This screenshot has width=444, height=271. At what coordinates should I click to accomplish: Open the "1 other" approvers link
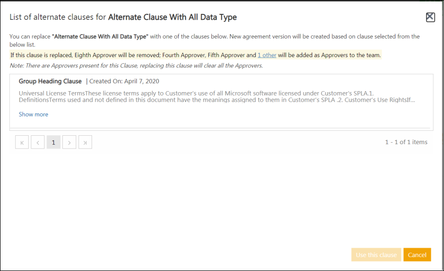click(267, 55)
